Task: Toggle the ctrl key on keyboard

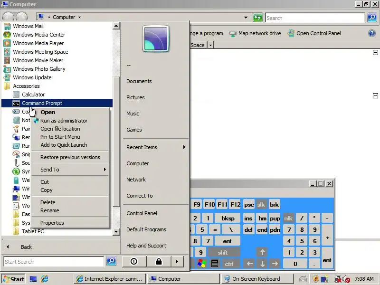Action: pyautogui.click(x=229, y=264)
